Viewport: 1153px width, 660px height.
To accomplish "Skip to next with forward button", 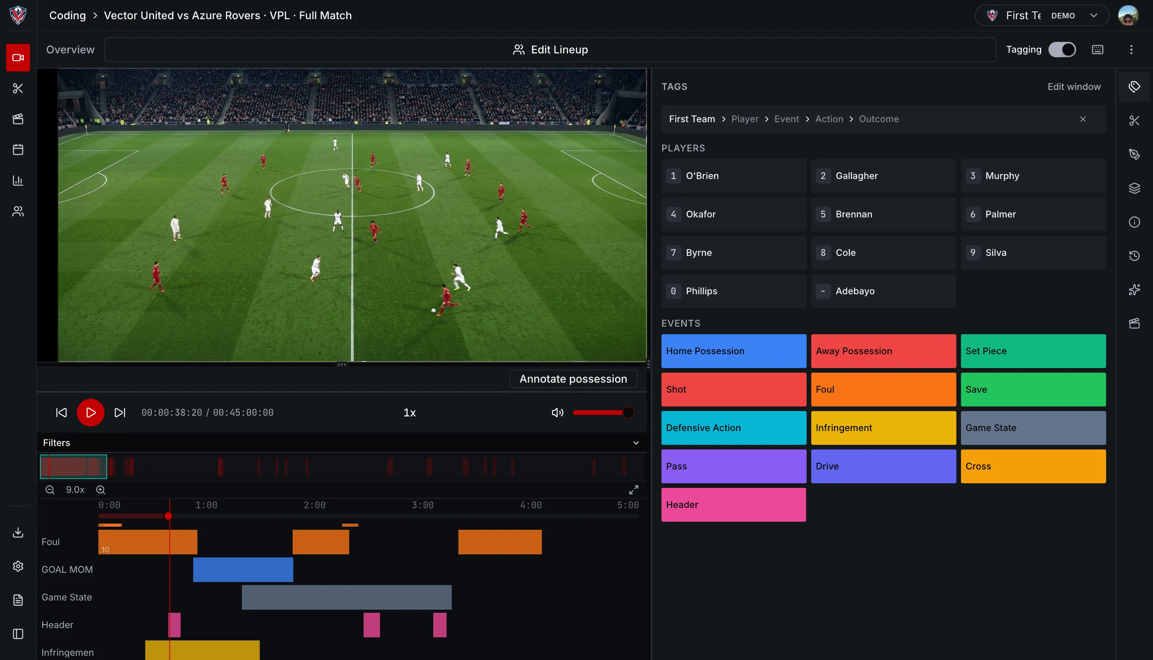I will (x=120, y=413).
